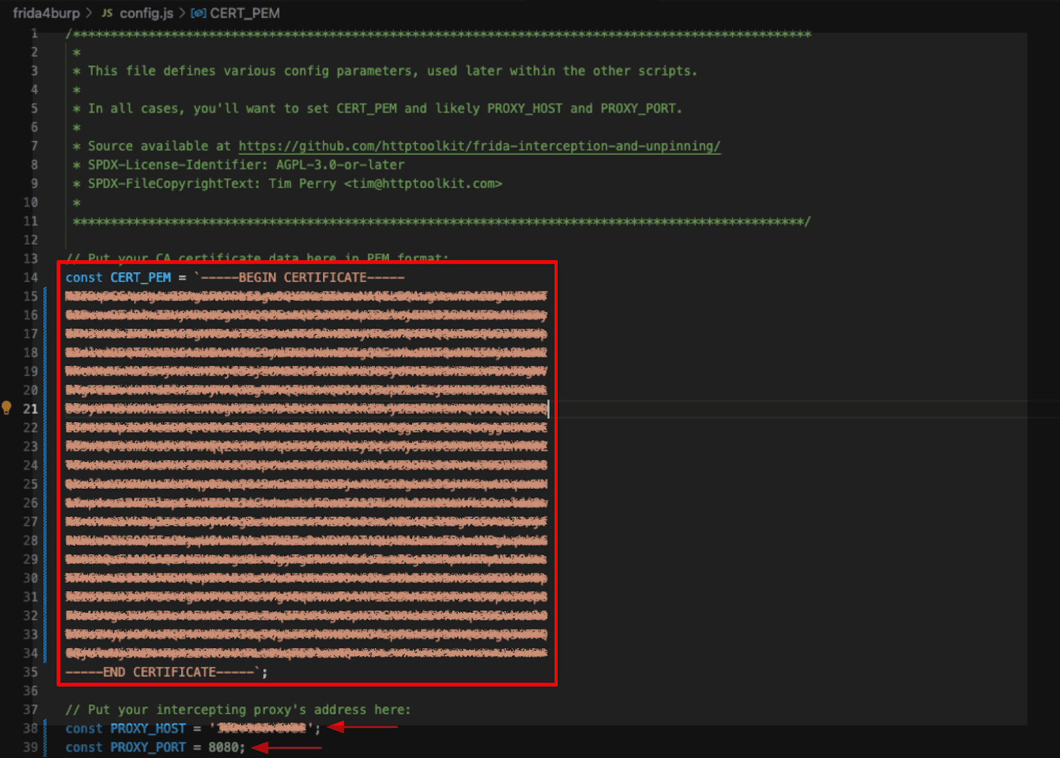Click the CERT_PEM symbol icon in the breadcrumb
This screenshot has width=1060, height=758.
pos(197,13)
